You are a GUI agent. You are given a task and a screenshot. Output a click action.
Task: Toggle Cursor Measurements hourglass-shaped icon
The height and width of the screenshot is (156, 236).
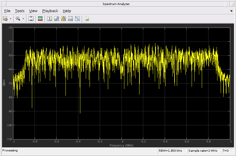click(x=50, y=19)
